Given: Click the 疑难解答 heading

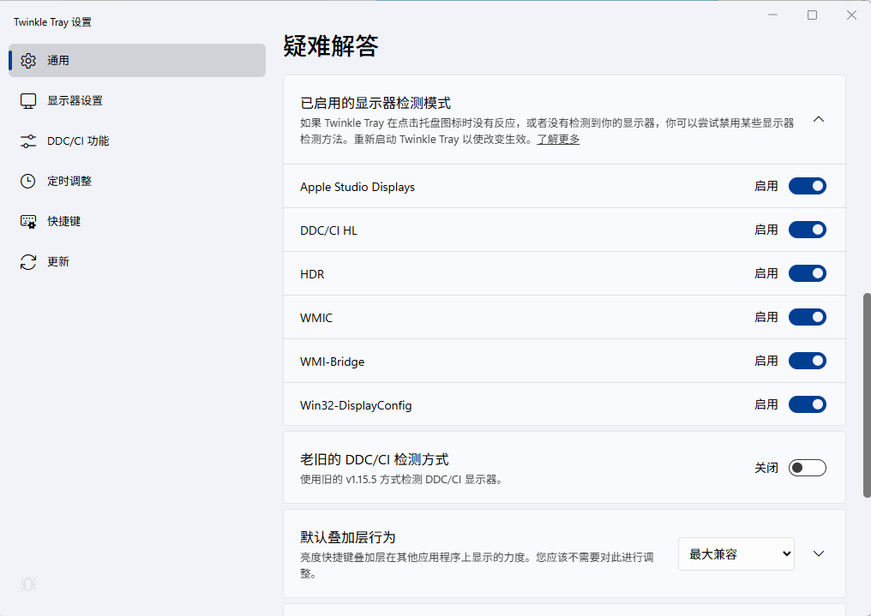Looking at the screenshot, I should pyautogui.click(x=331, y=45).
